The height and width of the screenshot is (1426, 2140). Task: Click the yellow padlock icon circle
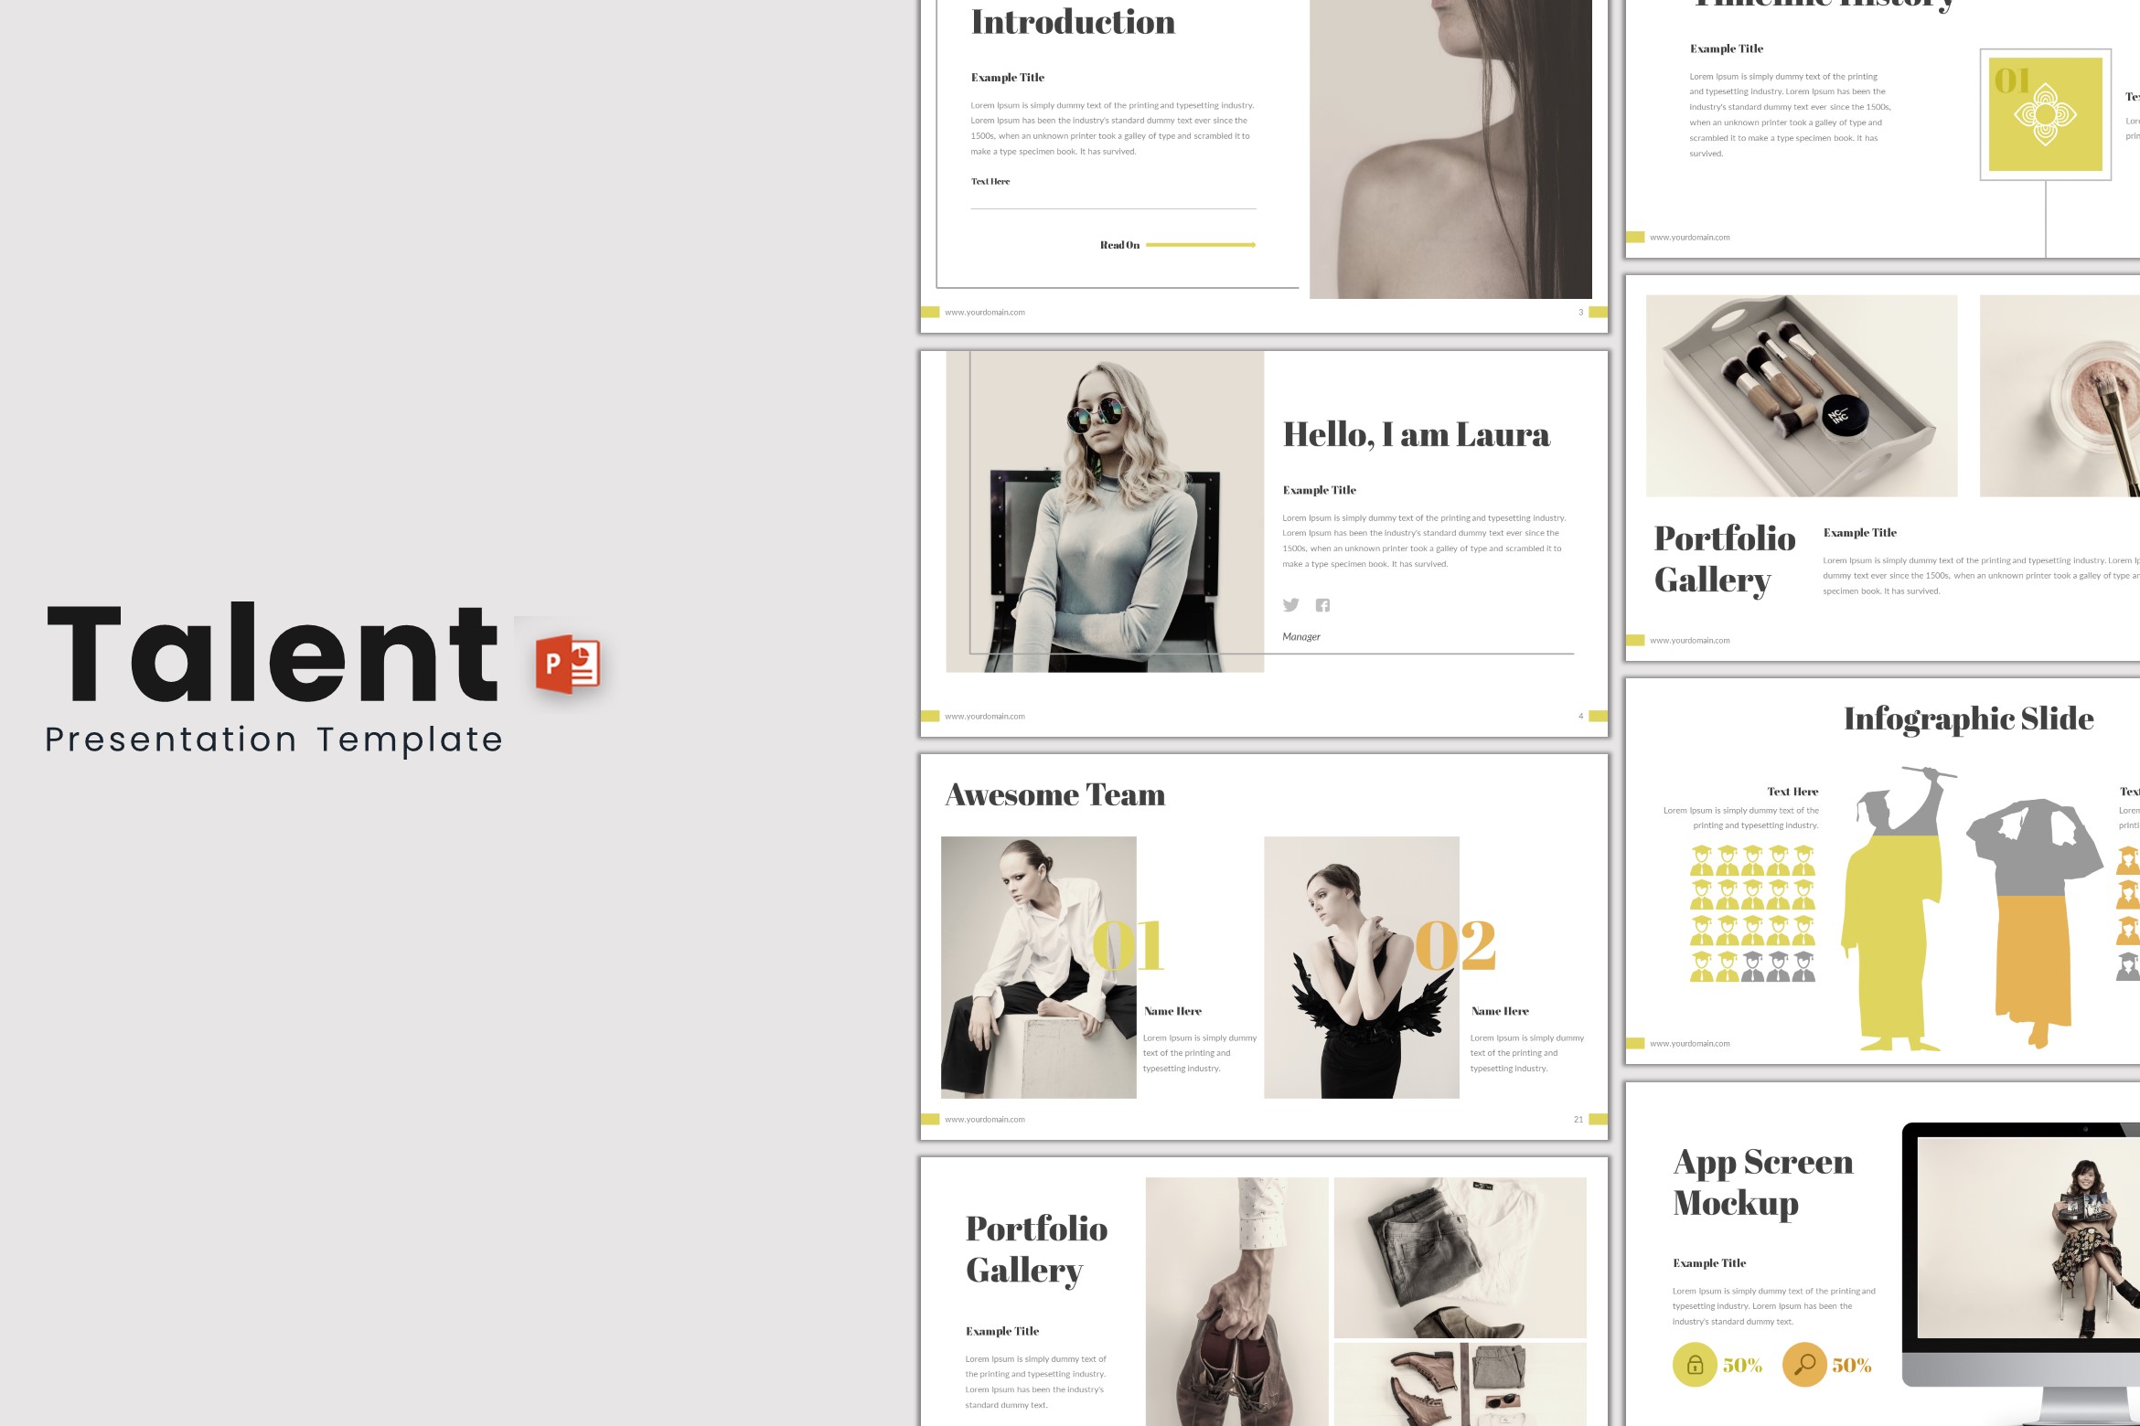pos(1695,1365)
